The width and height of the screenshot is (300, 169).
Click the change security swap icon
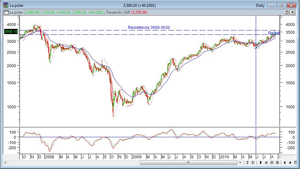(247, 163)
